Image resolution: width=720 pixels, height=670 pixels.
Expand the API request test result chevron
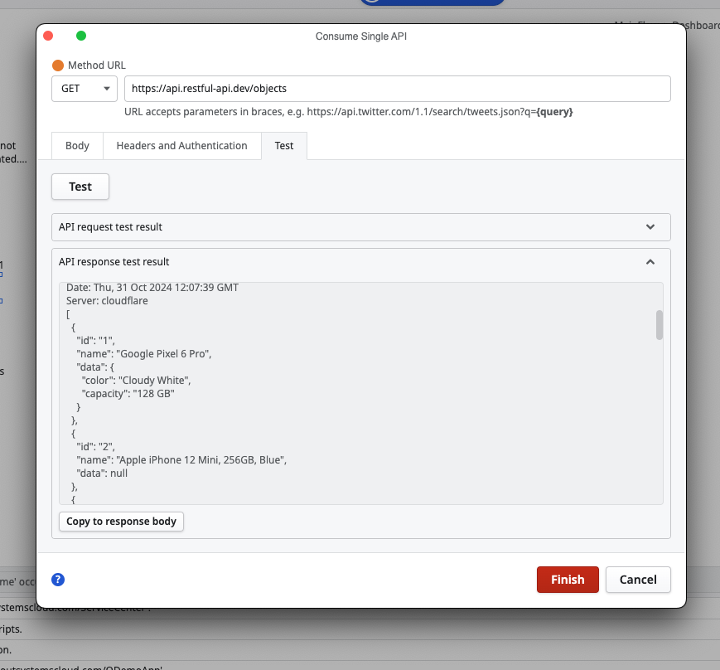(650, 226)
